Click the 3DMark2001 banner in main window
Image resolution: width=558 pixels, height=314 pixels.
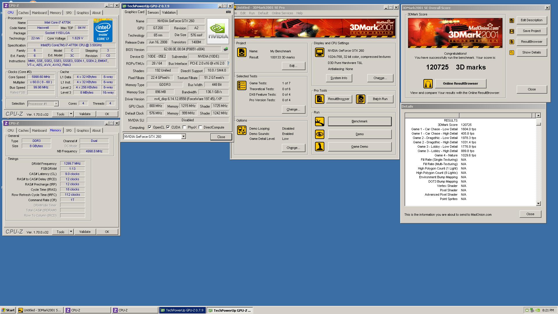click(x=315, y=28)
